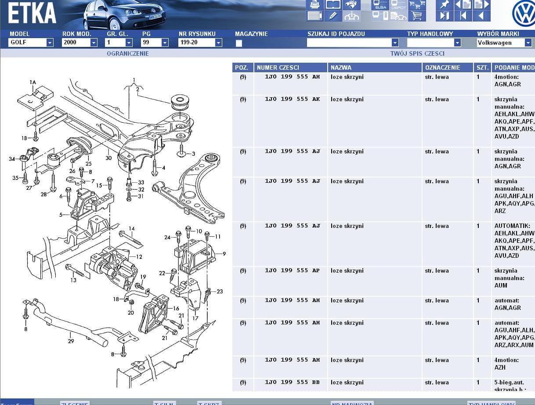Click inside the TYP HANDLOWY field

(x=430, y=43)
